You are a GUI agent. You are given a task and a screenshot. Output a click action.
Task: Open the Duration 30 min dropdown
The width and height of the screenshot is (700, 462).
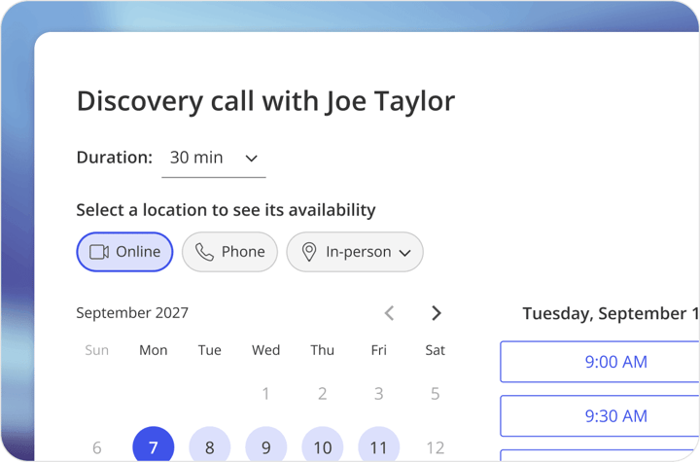tap(213, 159)
